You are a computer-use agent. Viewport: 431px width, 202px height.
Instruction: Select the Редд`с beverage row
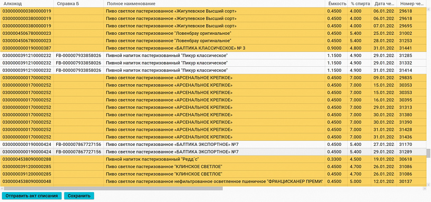click(213, 159)
